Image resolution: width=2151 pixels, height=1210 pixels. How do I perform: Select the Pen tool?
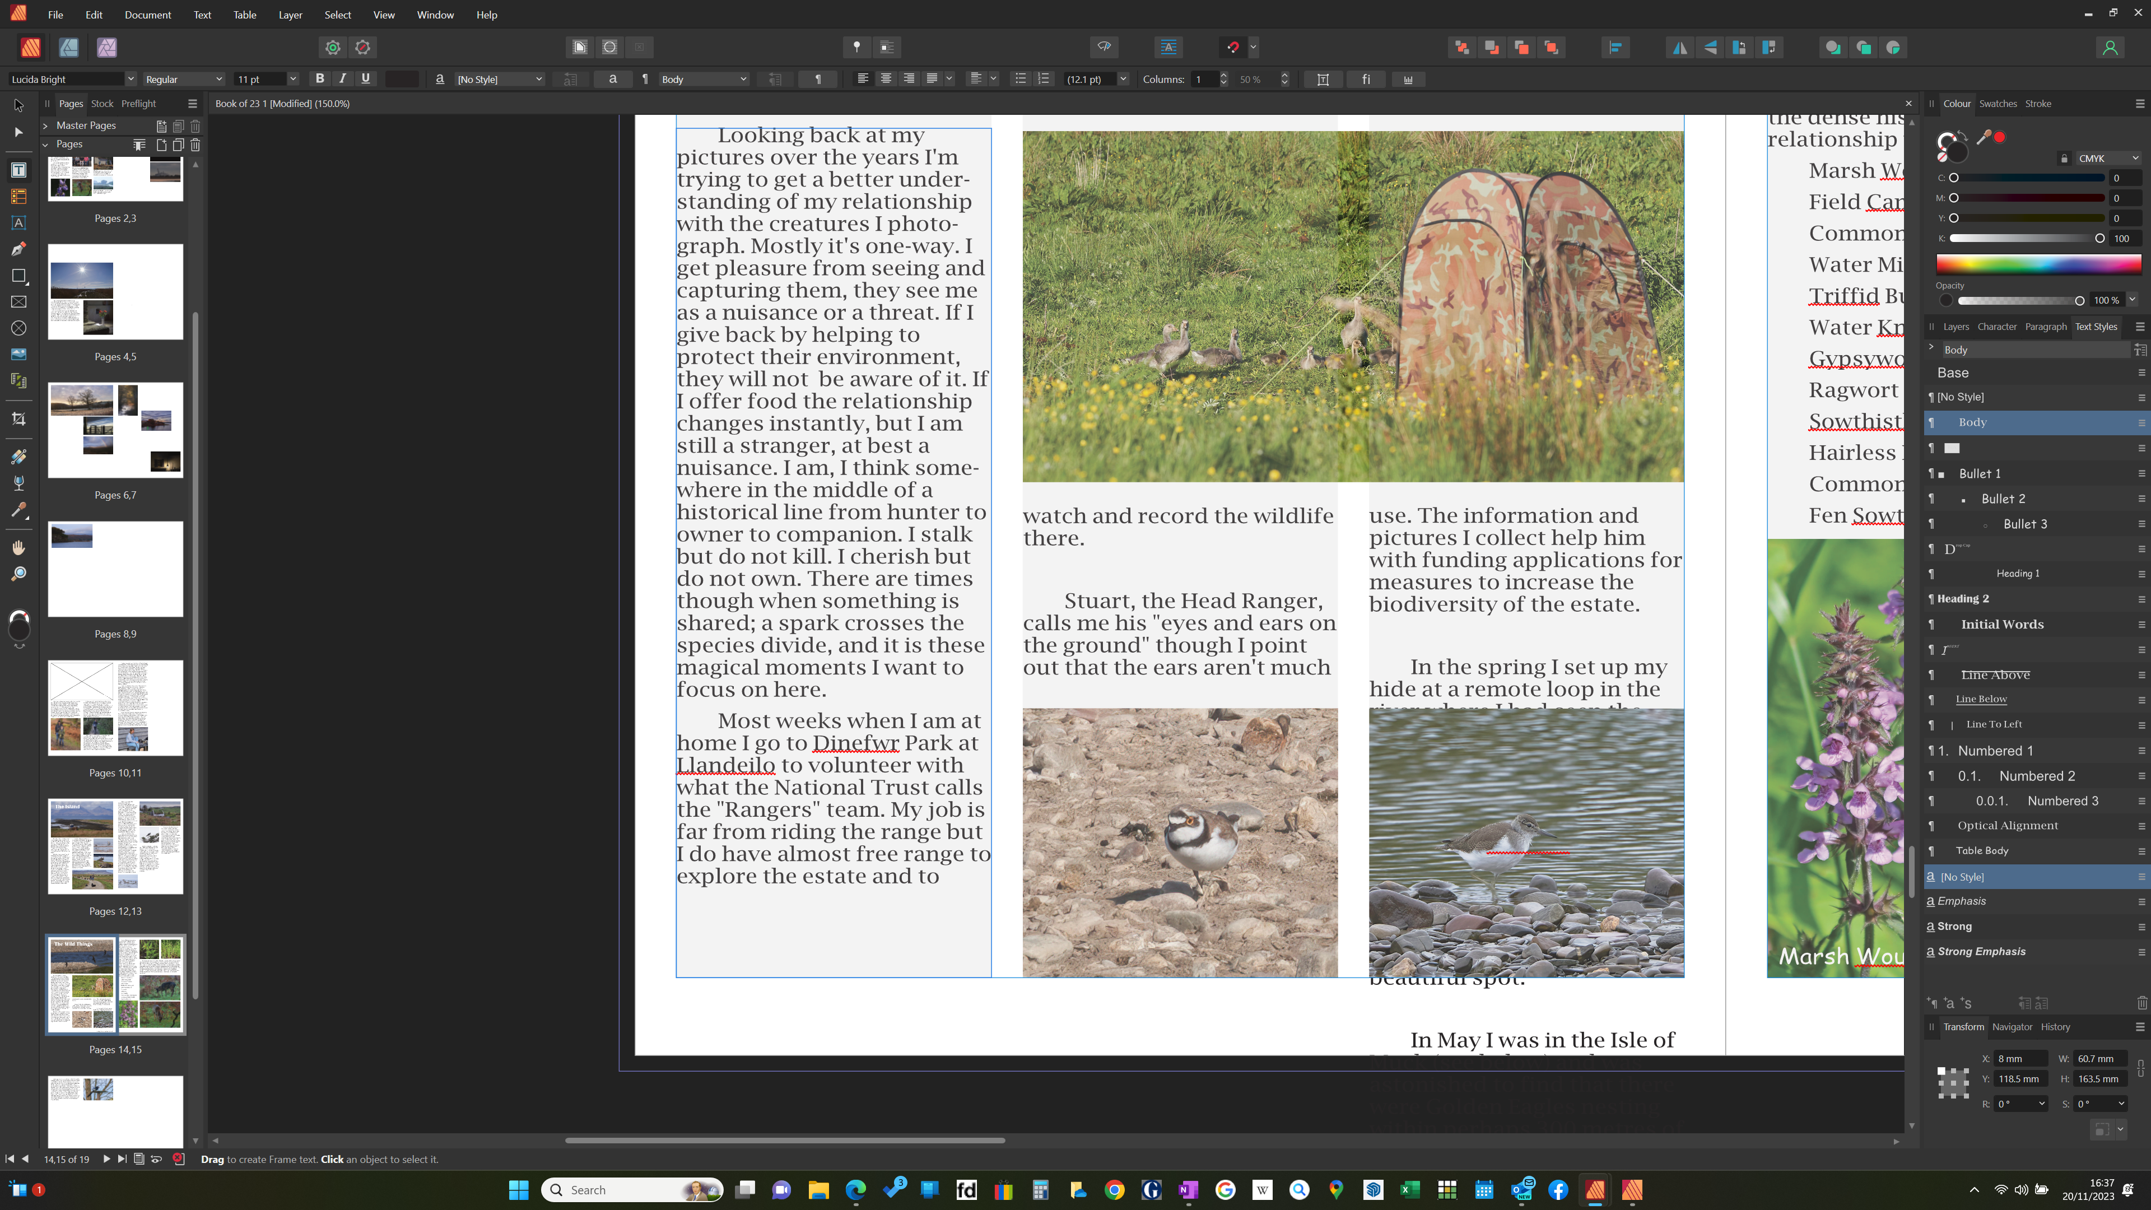[18, 249]
